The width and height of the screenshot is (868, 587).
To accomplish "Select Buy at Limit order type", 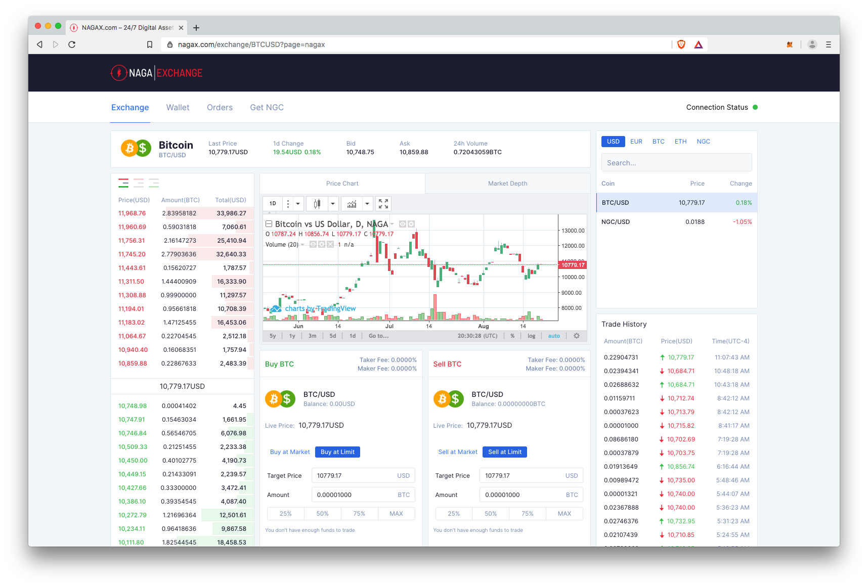I will click(337, 452).
